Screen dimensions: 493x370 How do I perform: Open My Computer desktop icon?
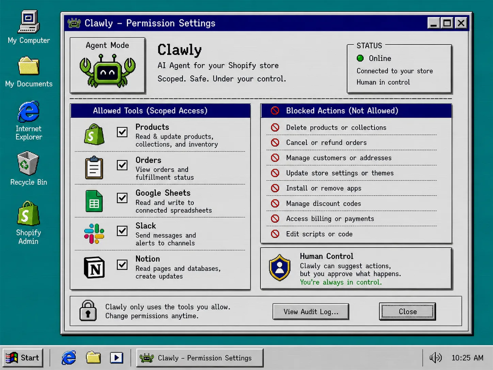[29, 27]
